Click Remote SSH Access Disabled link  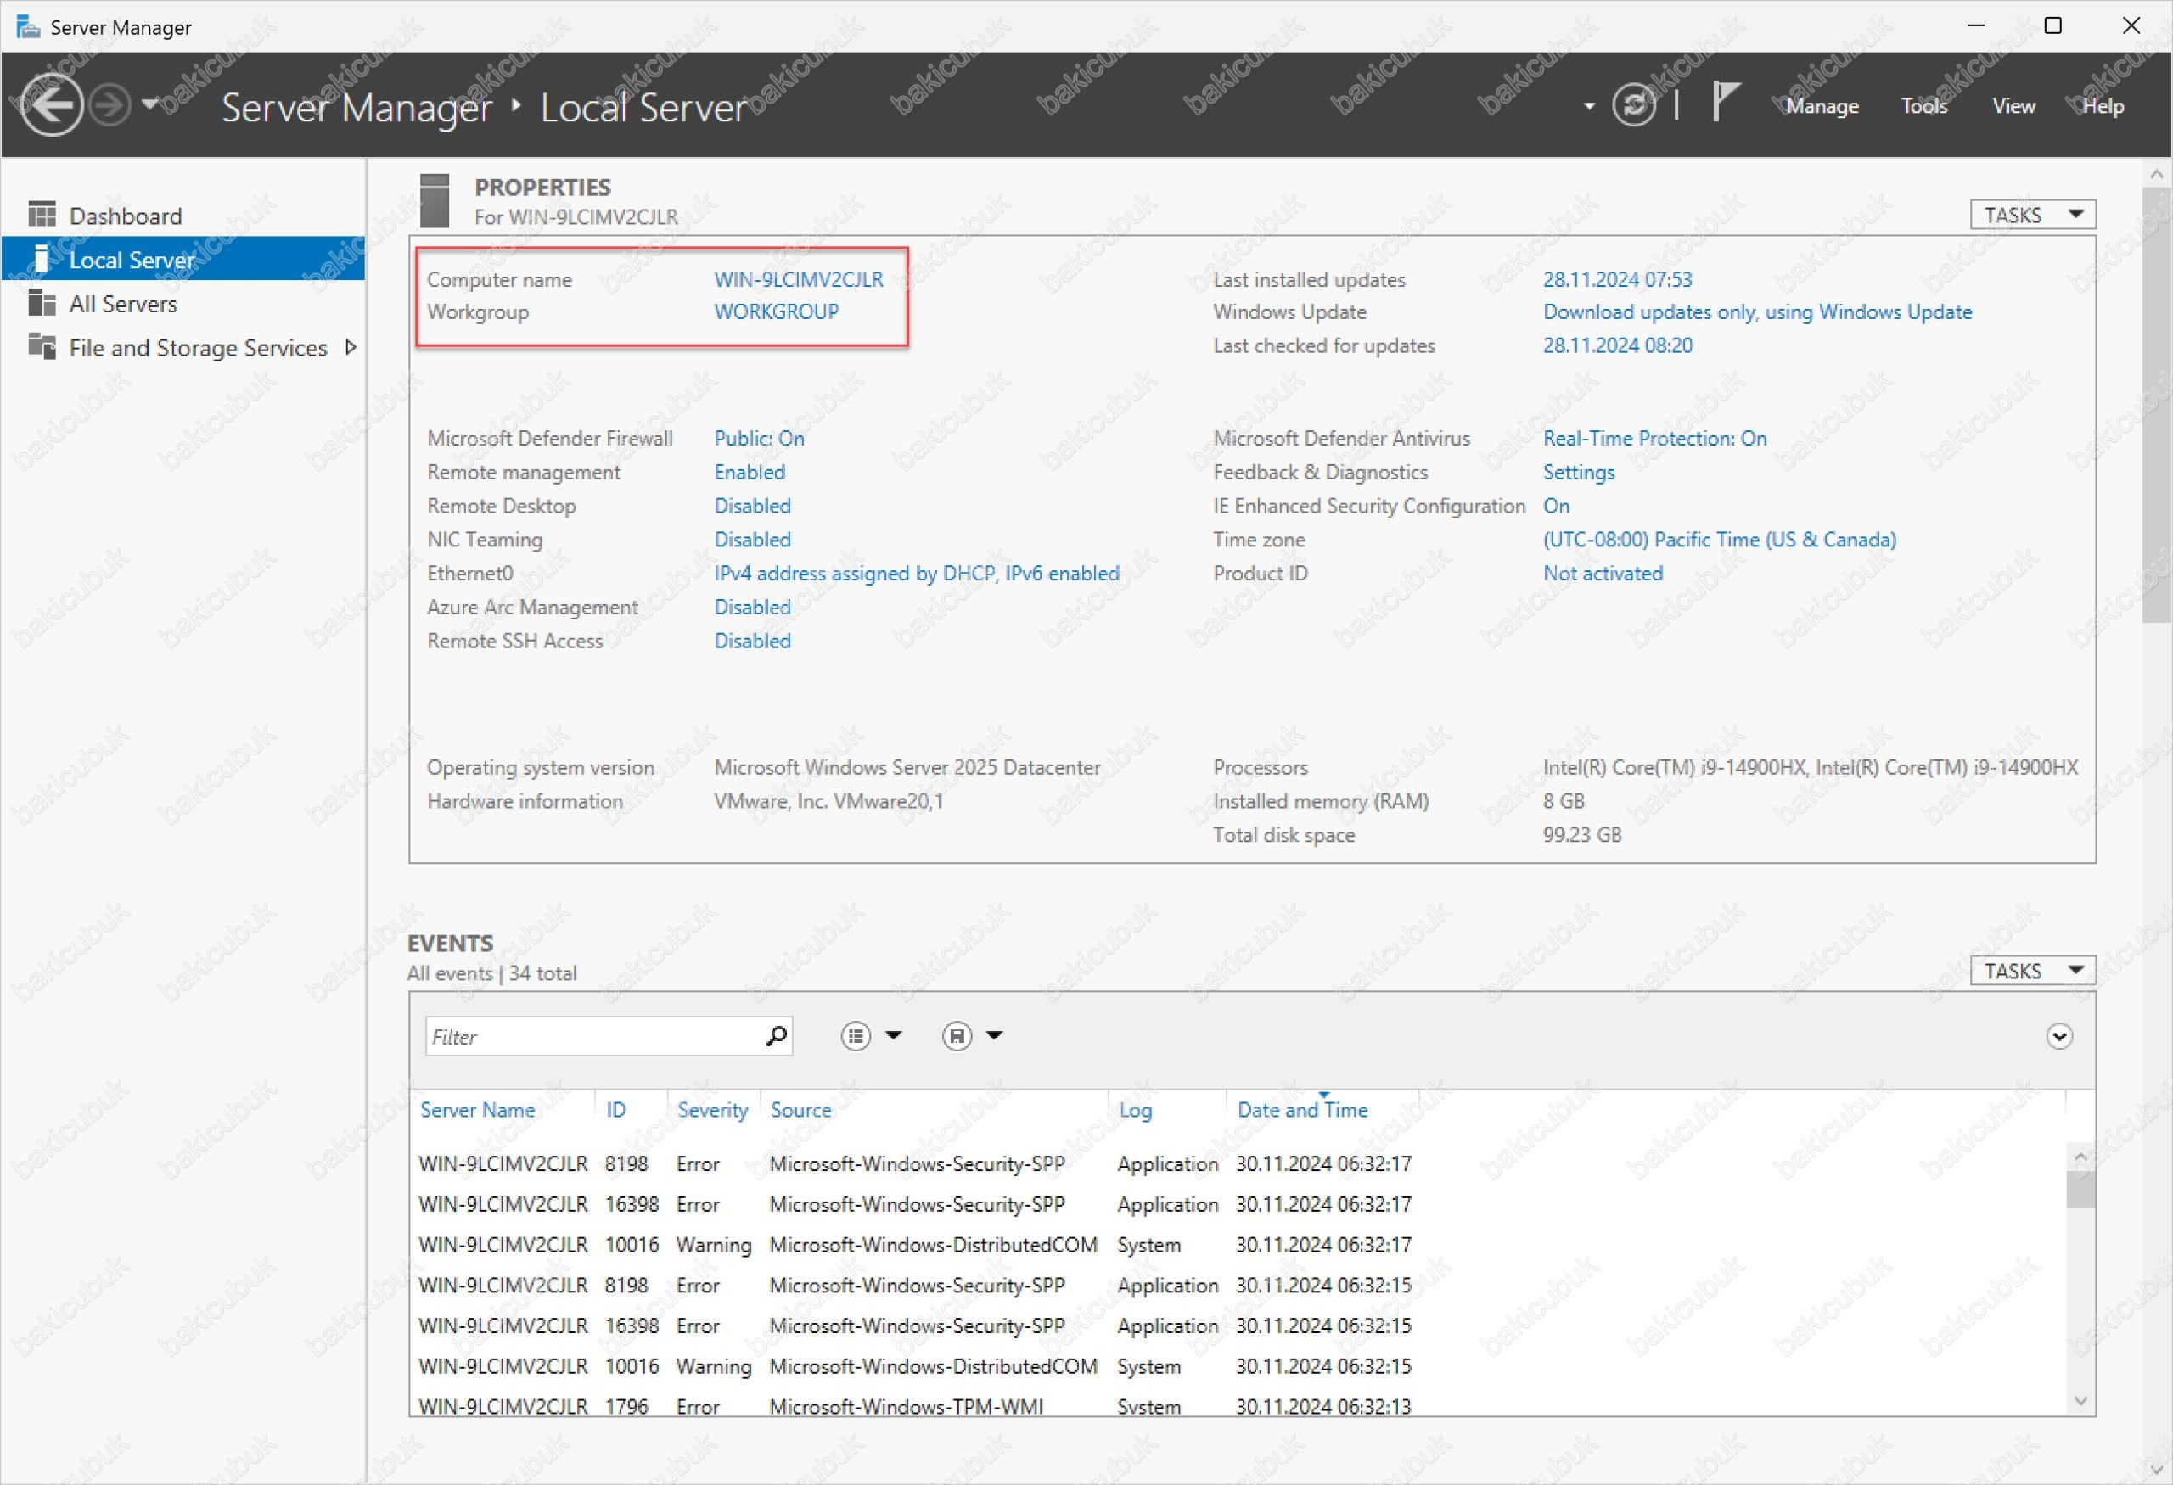pyautogui.click(x=752, y=640)
